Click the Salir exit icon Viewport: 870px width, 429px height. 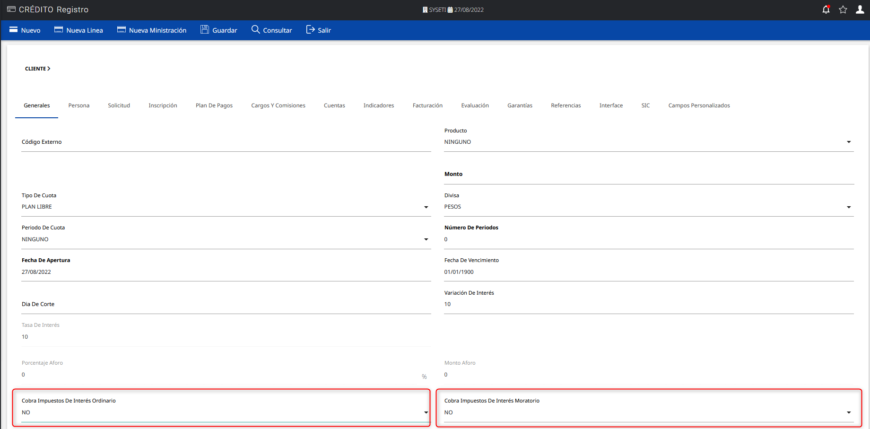tap(310, 29)
